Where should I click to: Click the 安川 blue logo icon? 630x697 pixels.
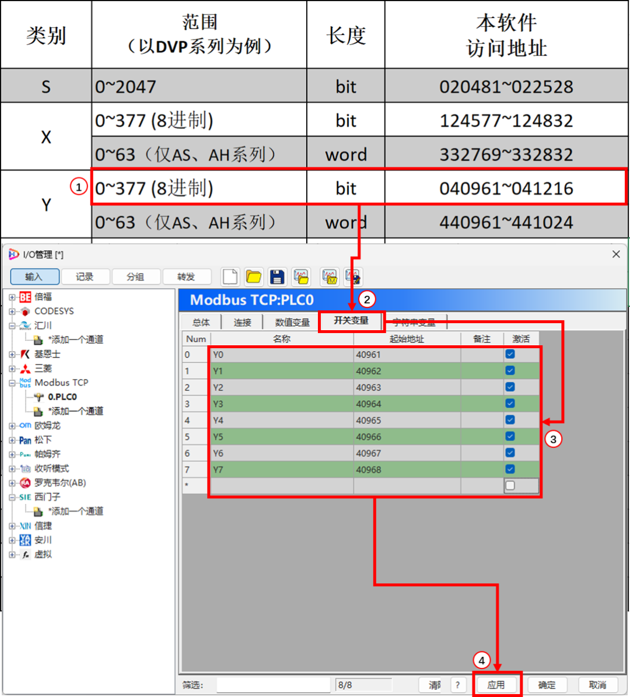25,540
